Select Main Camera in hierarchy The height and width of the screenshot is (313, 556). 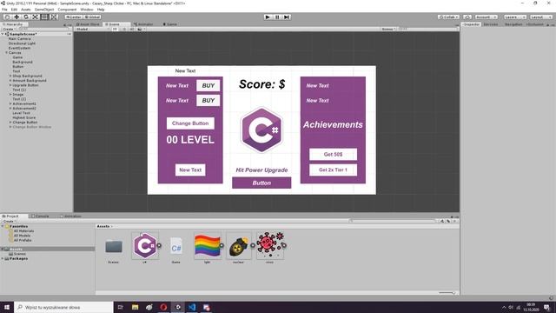pos(19,38)
